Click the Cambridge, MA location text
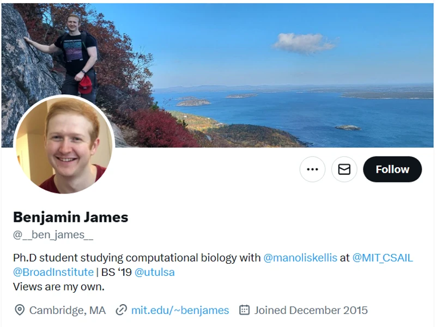This screenshot has width=436, height=327. [x=68, y=310]
